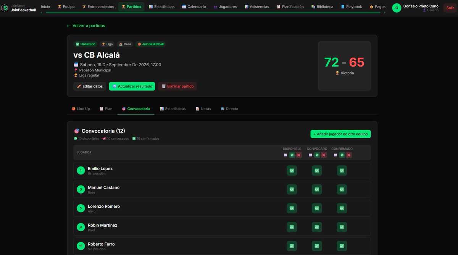Viewport: 458px width, 255px height.
Task: Click jersey number 3 badge
Action: (81, 189)
